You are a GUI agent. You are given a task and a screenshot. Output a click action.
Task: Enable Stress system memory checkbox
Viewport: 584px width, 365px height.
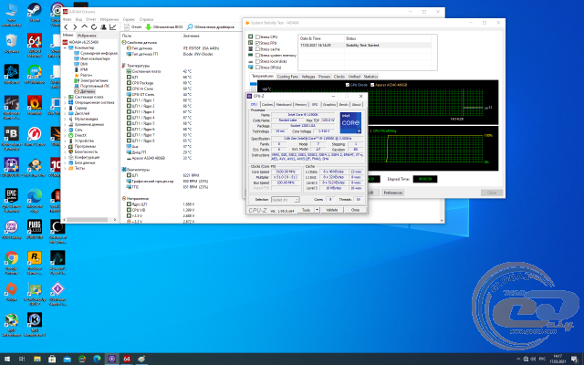257,55
